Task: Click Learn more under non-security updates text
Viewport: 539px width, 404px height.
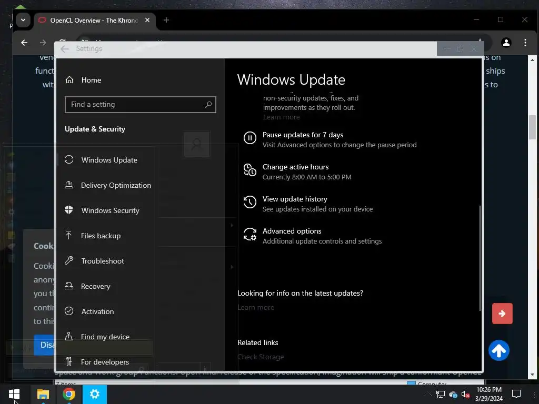Action: coord(282,117)
